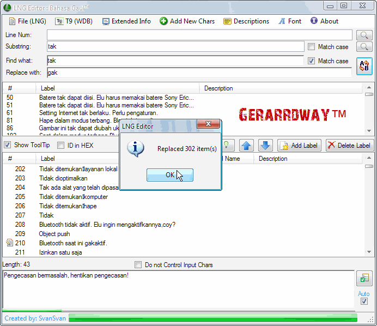The height and width of the screenshot is (326, 377).
Task: Toggle Match case for Find what
Action: click(312, 61)
